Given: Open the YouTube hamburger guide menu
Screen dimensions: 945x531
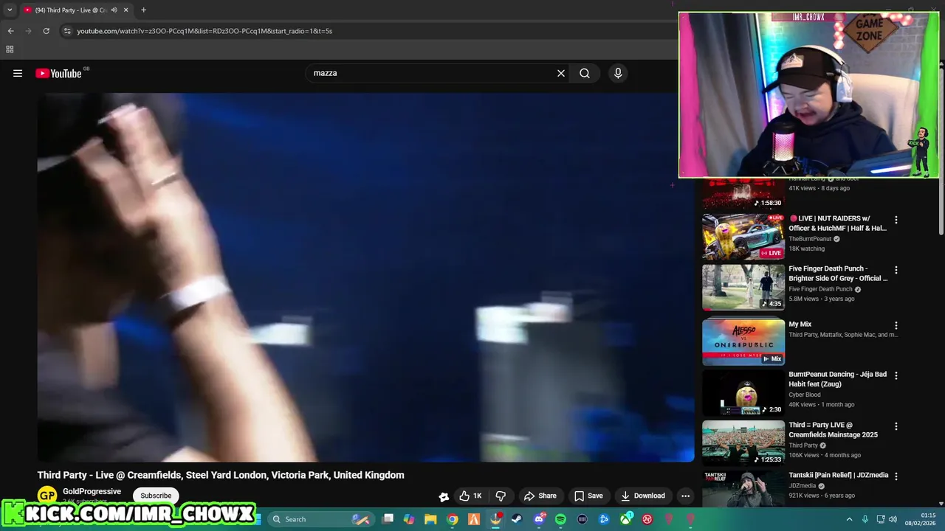Looking at the screenshot, I should click(x=18, y=73).
